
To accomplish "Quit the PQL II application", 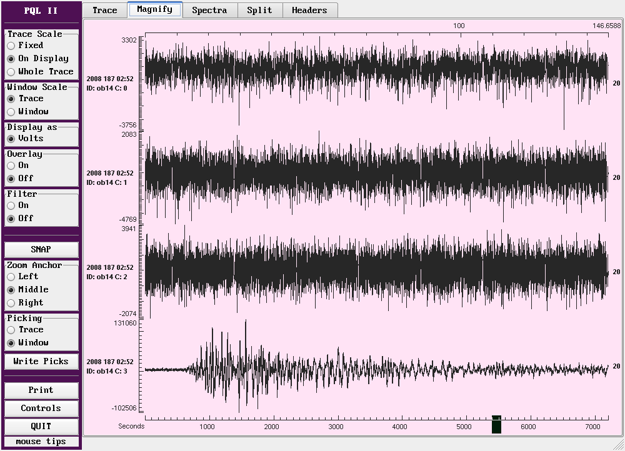I will [x=41, y=427].
